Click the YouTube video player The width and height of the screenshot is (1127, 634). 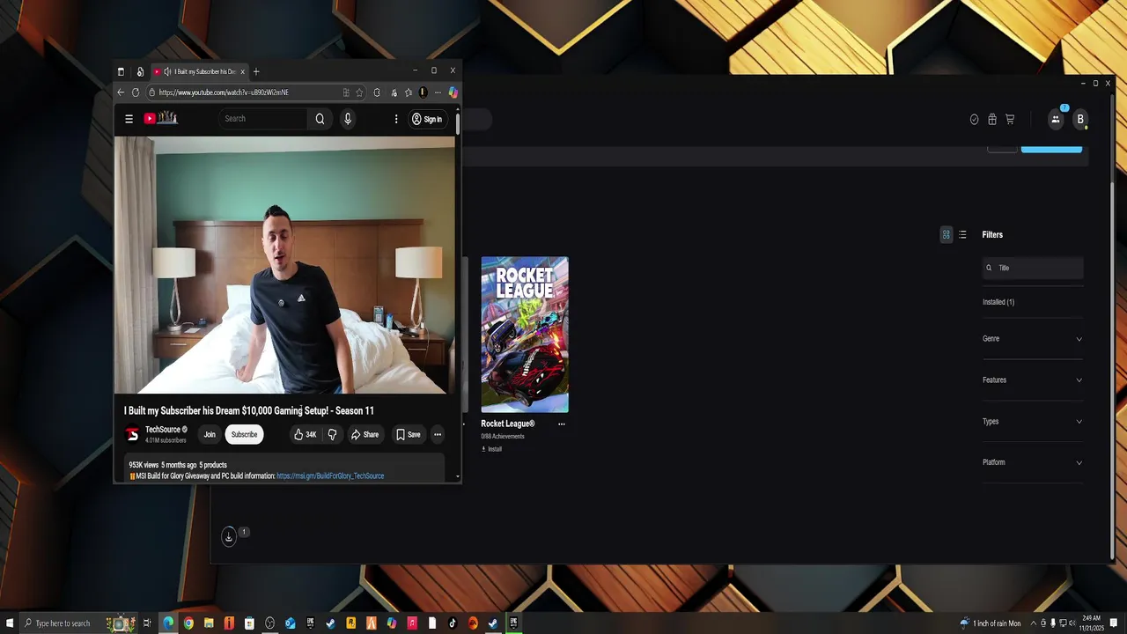point(284,264)
